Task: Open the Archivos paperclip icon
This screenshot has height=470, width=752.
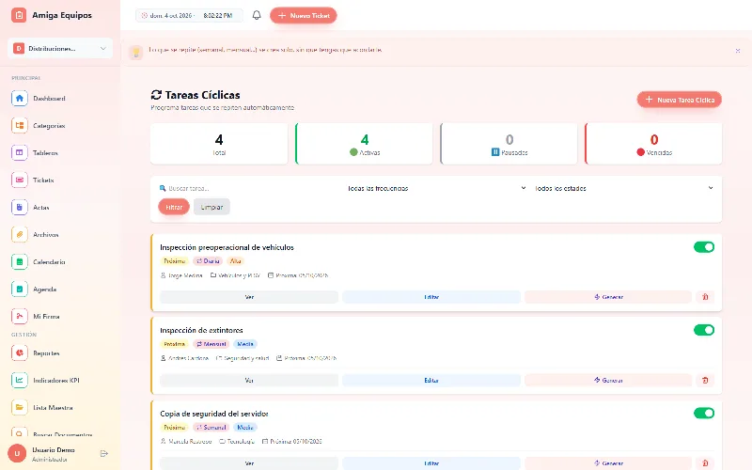Action: pos(19,235)
